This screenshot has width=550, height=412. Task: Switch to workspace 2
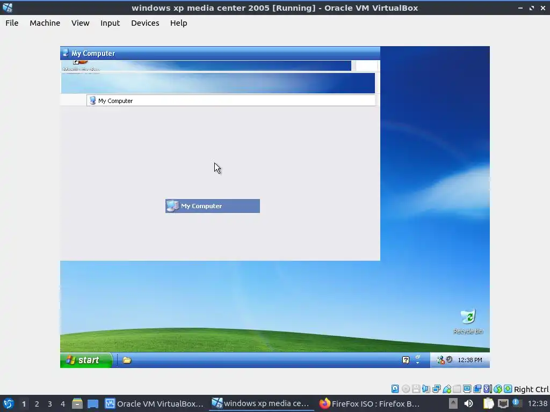(37, 404)
